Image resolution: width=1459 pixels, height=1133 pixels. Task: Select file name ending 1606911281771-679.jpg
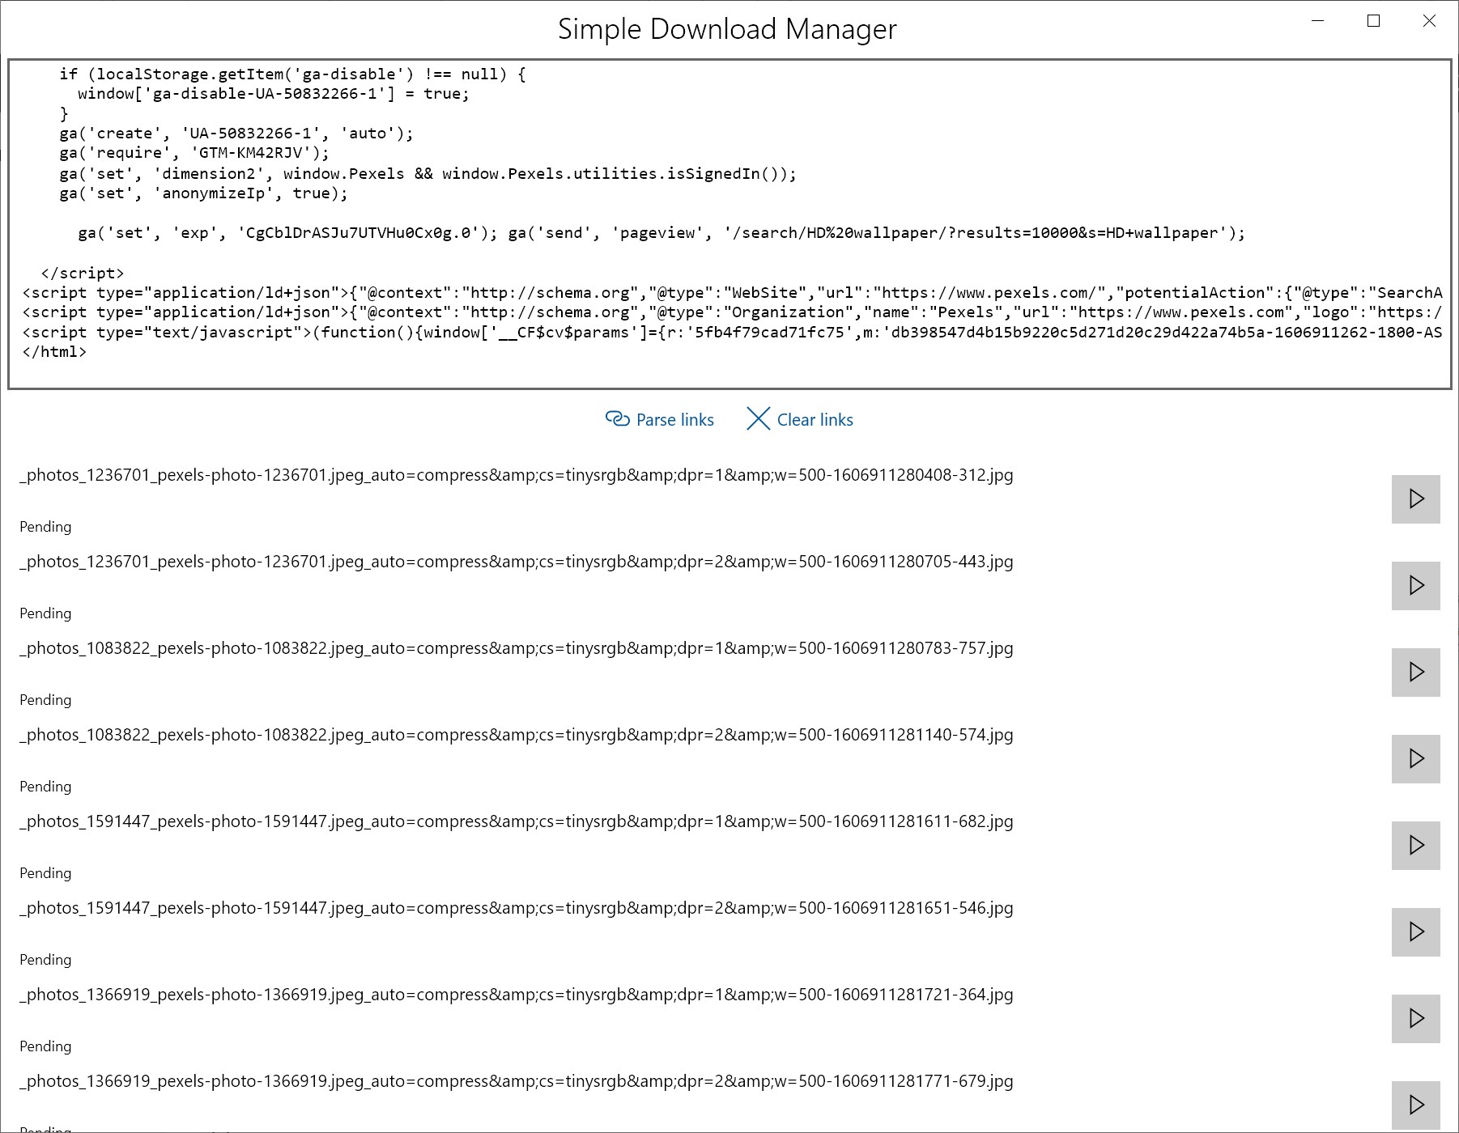tap(517, 1081)
